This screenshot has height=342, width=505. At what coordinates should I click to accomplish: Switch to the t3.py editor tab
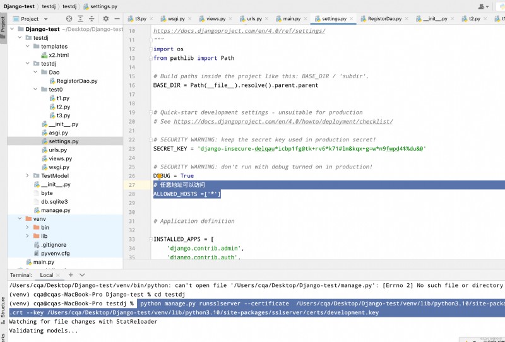pos(138,19)
